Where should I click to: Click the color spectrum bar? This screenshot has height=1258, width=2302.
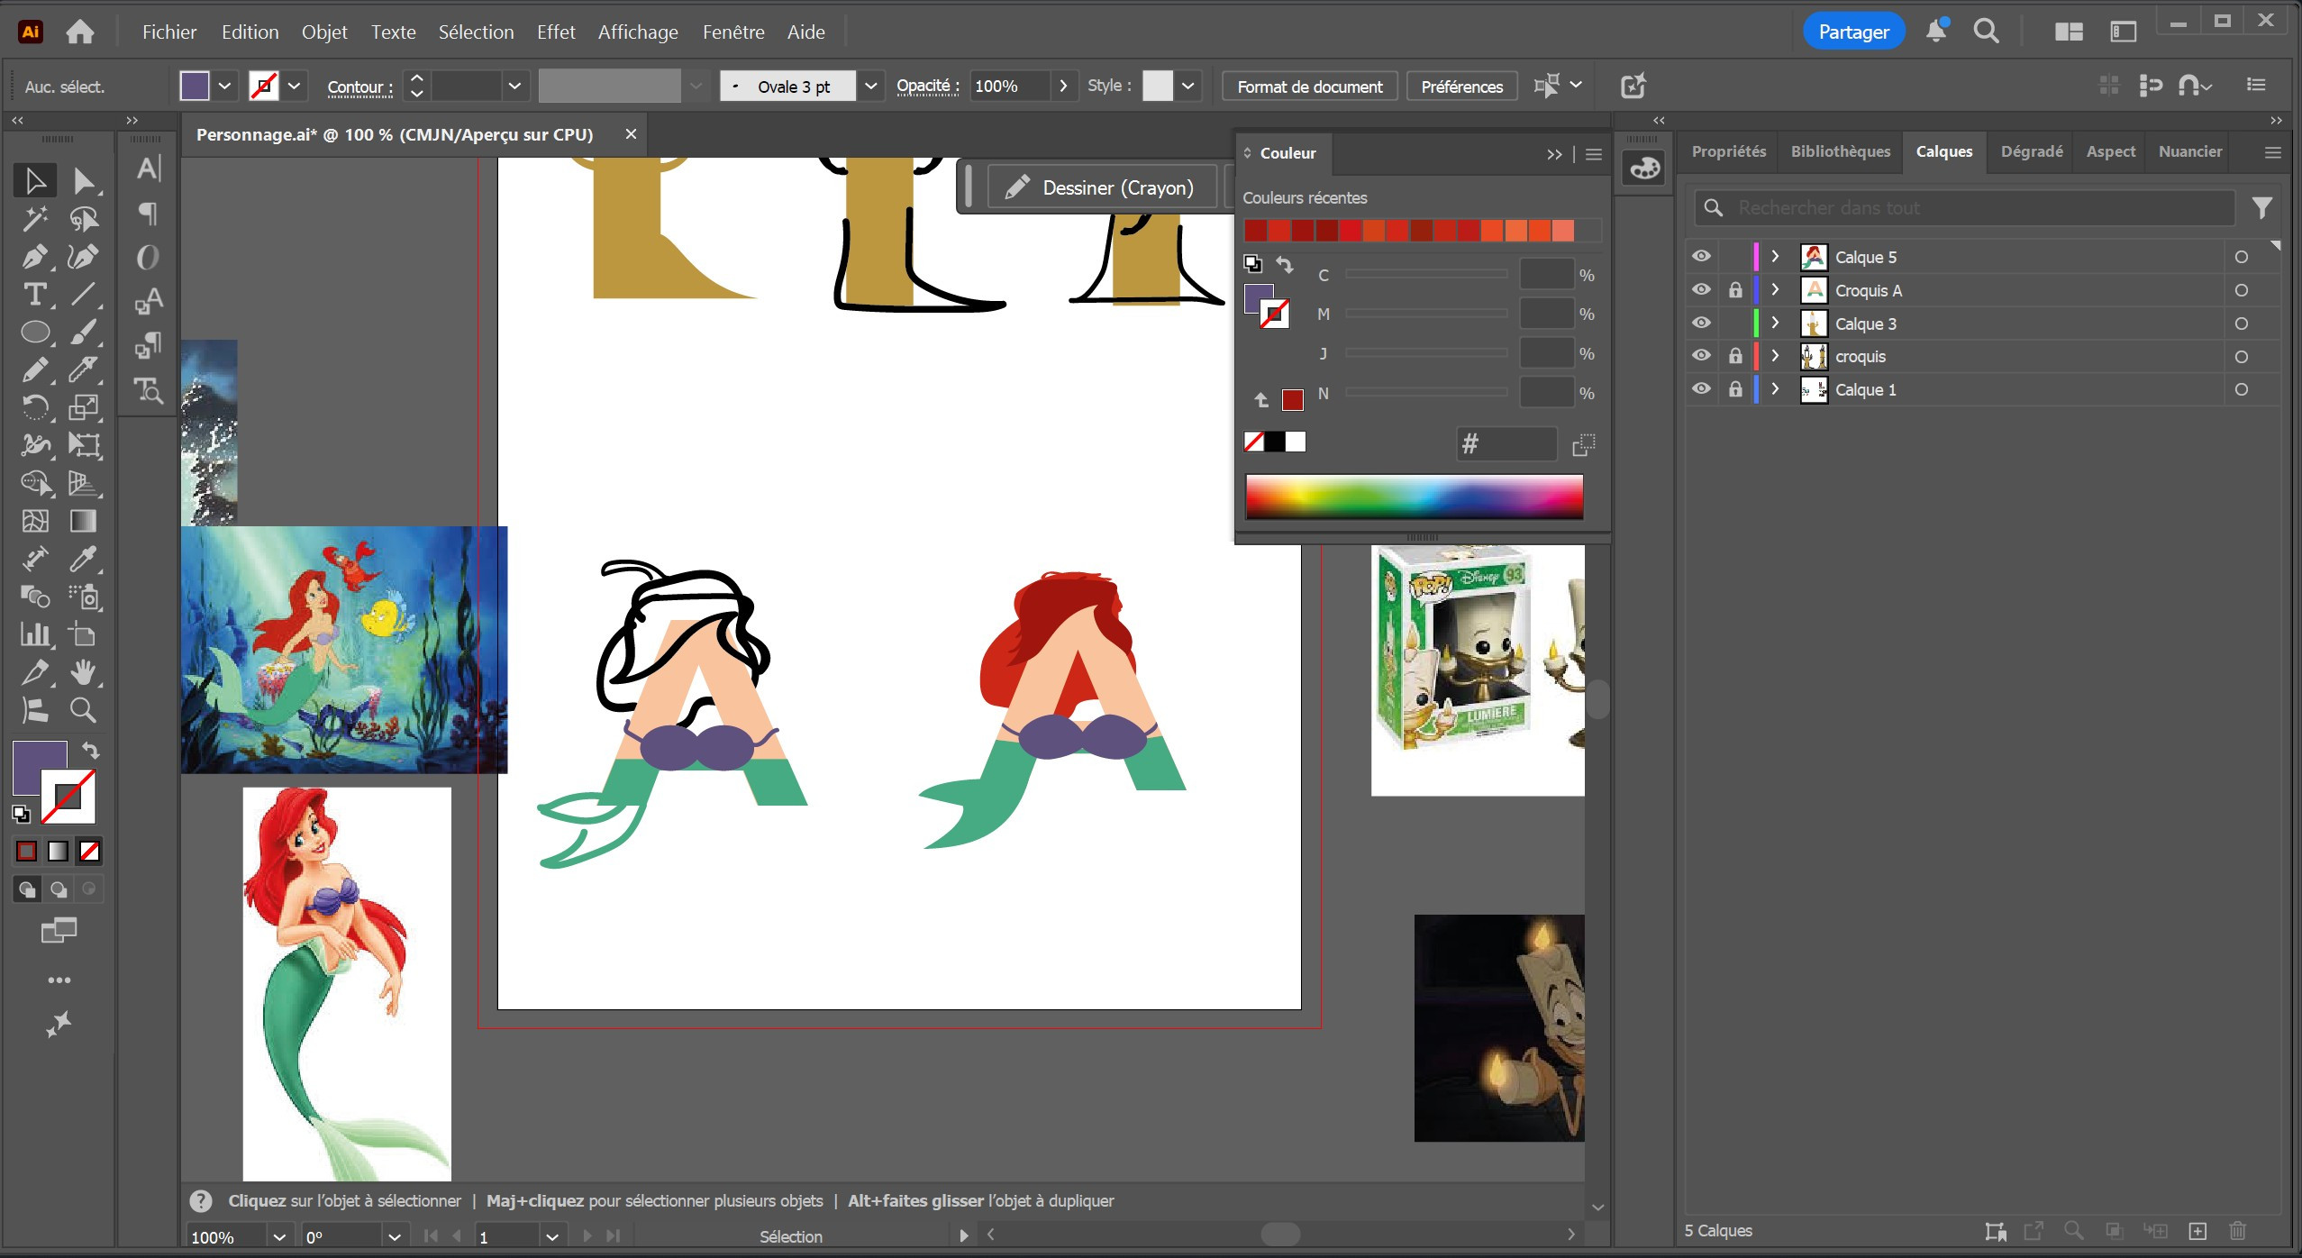(1413, 497)
